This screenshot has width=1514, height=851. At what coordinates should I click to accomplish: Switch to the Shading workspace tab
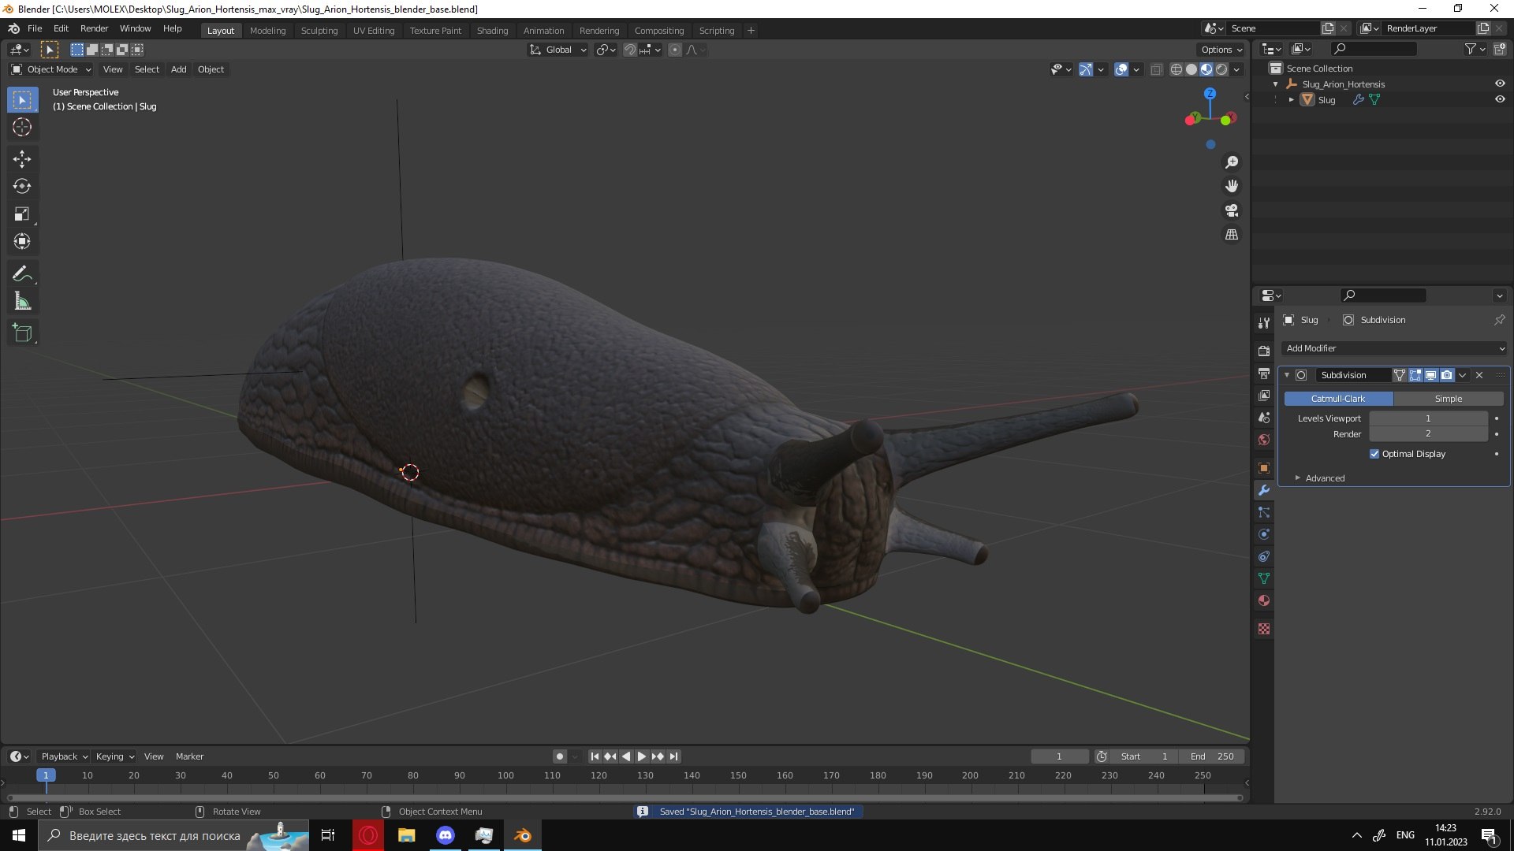pos(492,30)
